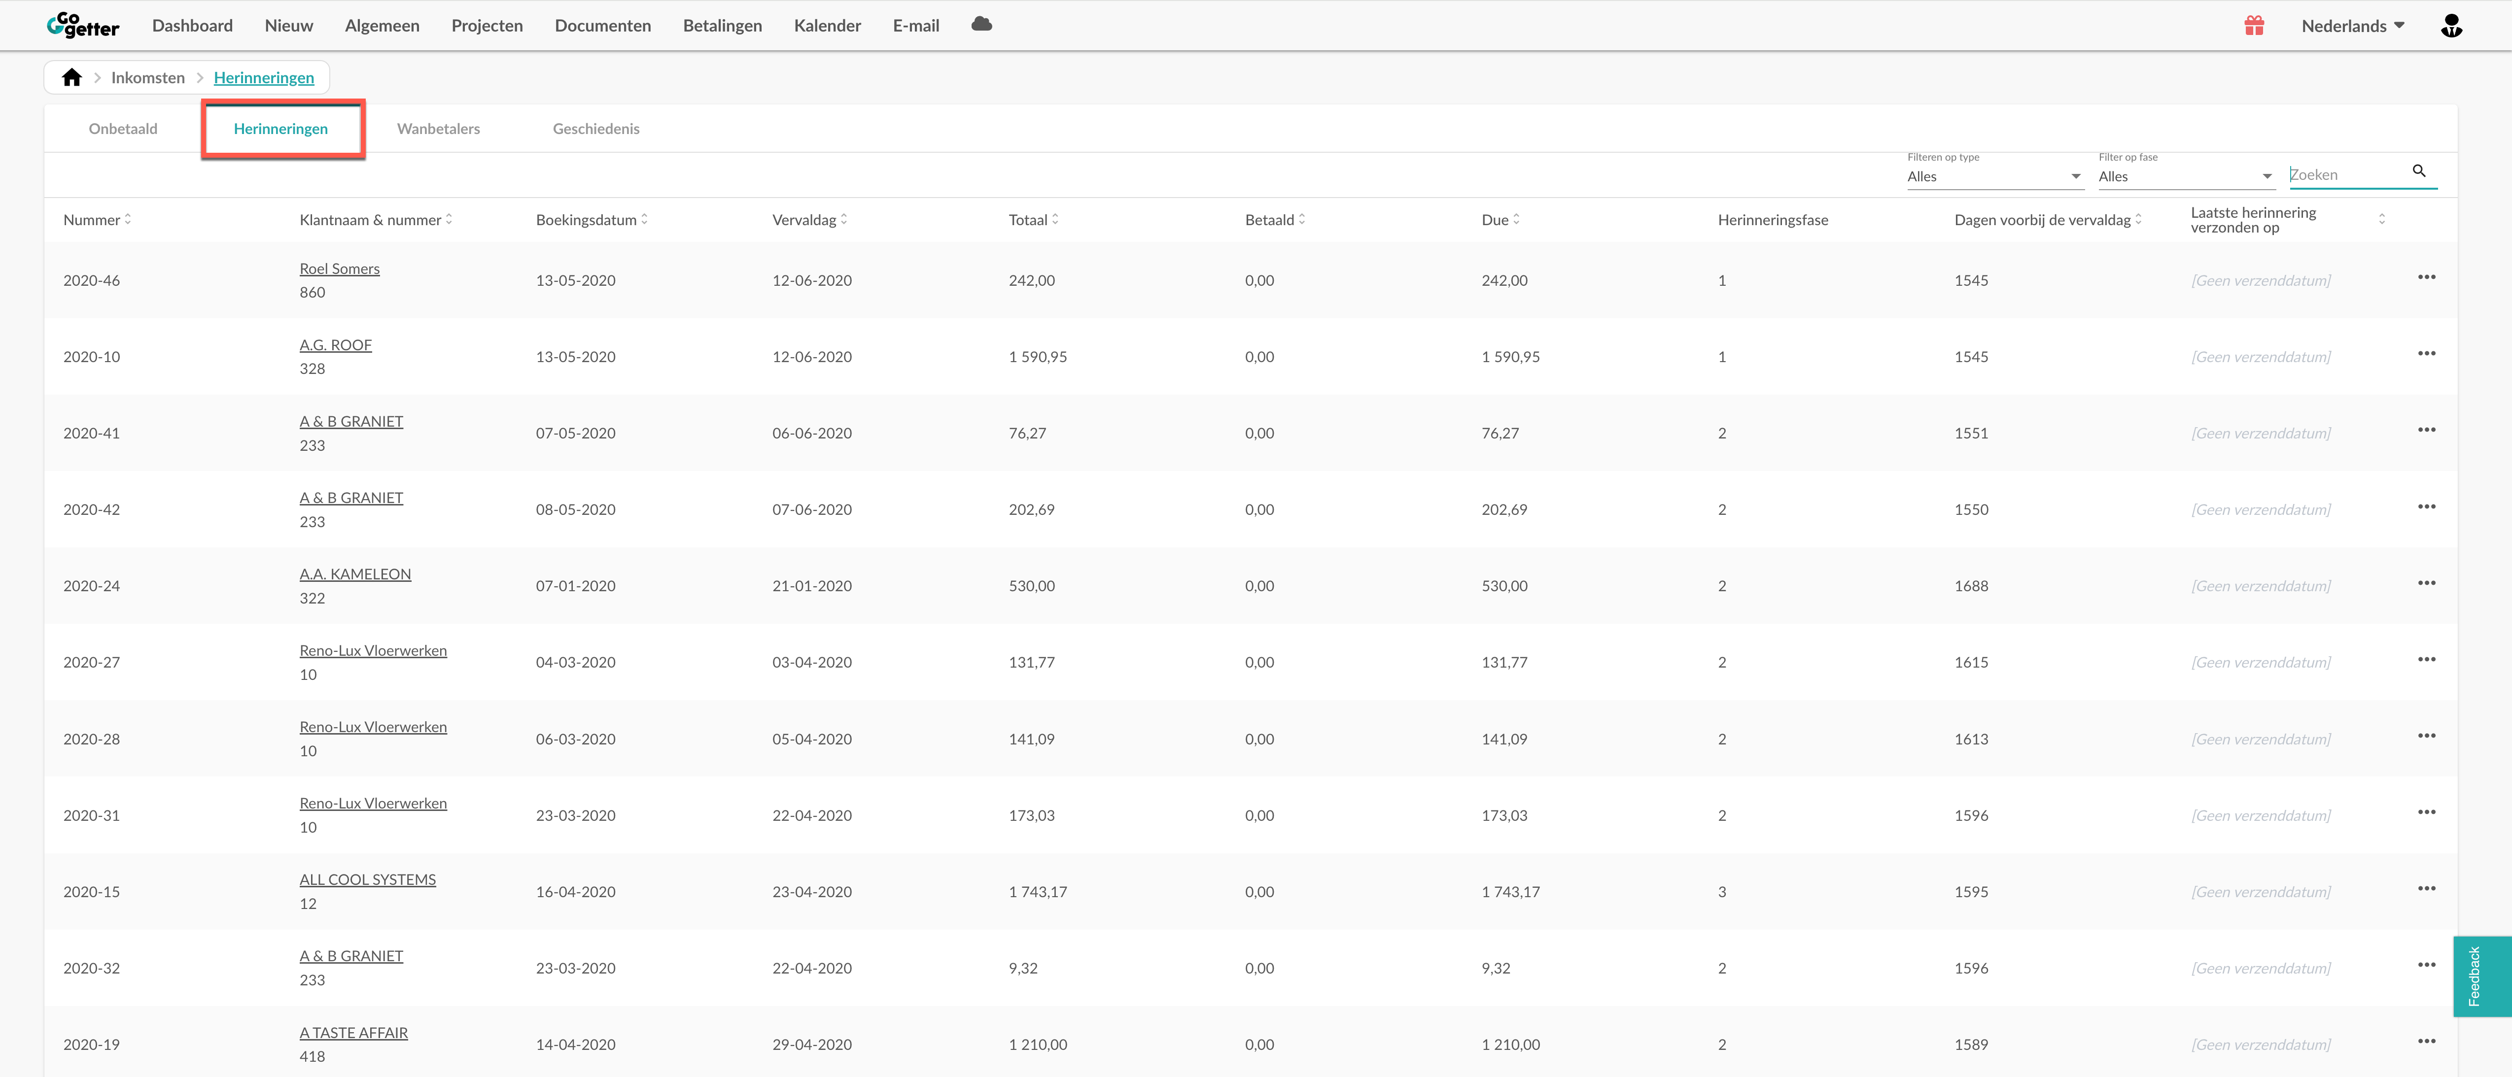Select invoice number 2020-15
The image size is (2512, 1077).
pyautogui.click(x=92, y=892)
